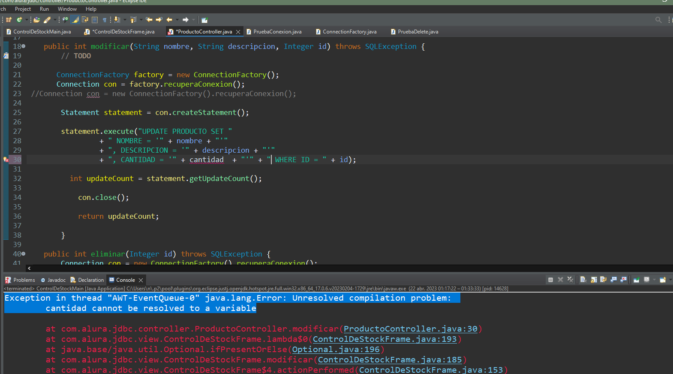
Task: Toggle Show Console on standard error change
Action: tap(624, 280)
